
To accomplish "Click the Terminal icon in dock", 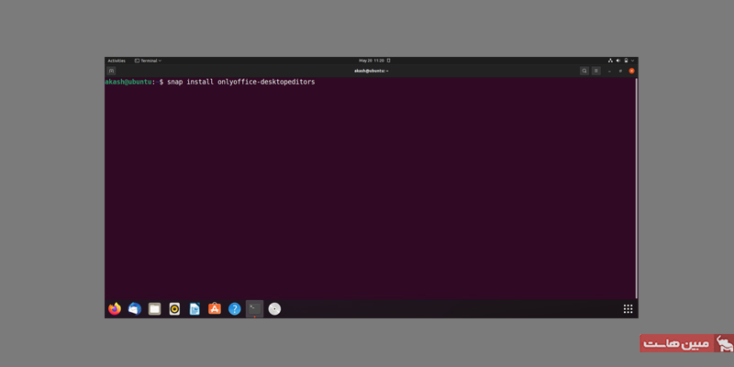I will [254, 309].
